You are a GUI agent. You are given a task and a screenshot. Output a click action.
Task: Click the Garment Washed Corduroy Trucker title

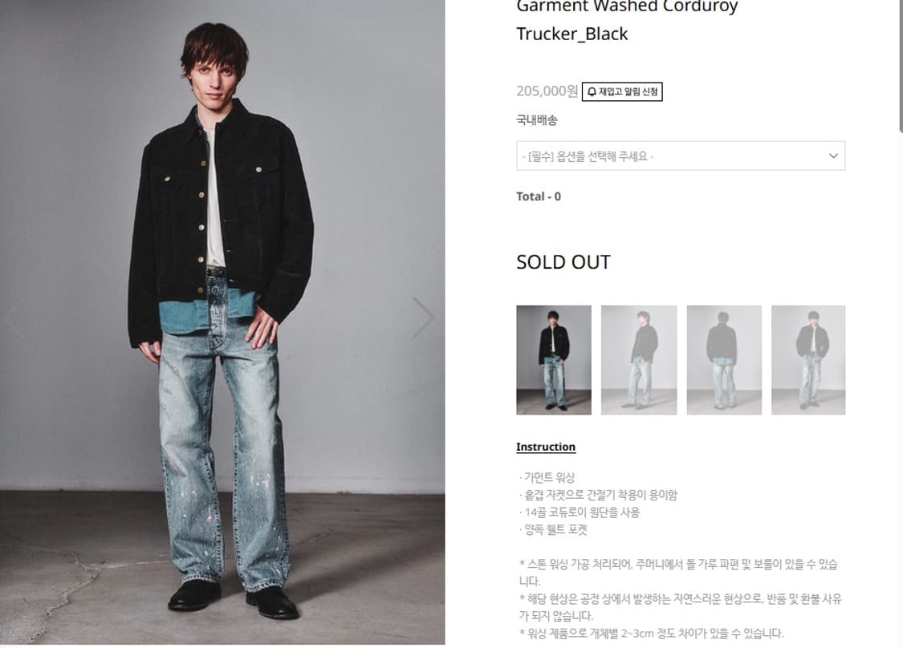[x=627, y=20]
